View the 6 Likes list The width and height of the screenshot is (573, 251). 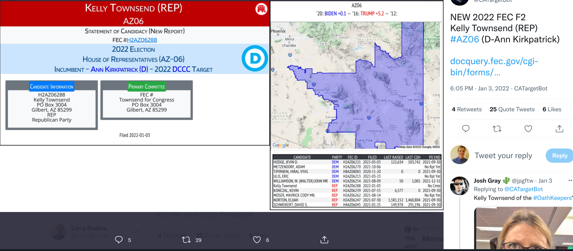(x=552, y=109)
